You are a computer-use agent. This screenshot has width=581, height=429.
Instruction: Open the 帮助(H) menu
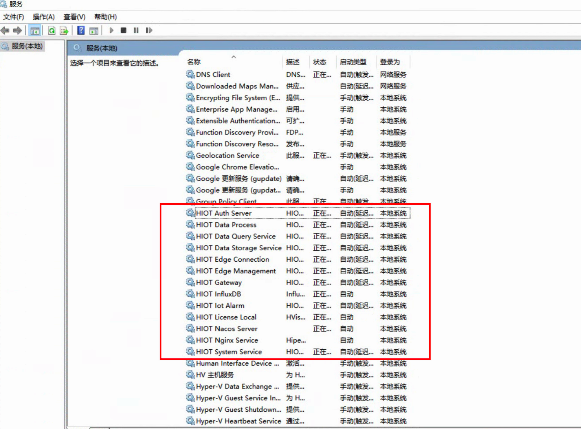(x=105, y=17)
